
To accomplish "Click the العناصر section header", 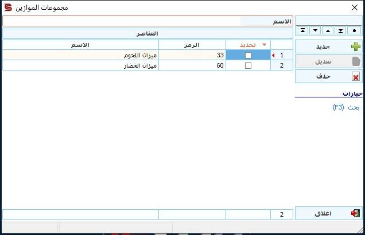I will click(147, 34).
